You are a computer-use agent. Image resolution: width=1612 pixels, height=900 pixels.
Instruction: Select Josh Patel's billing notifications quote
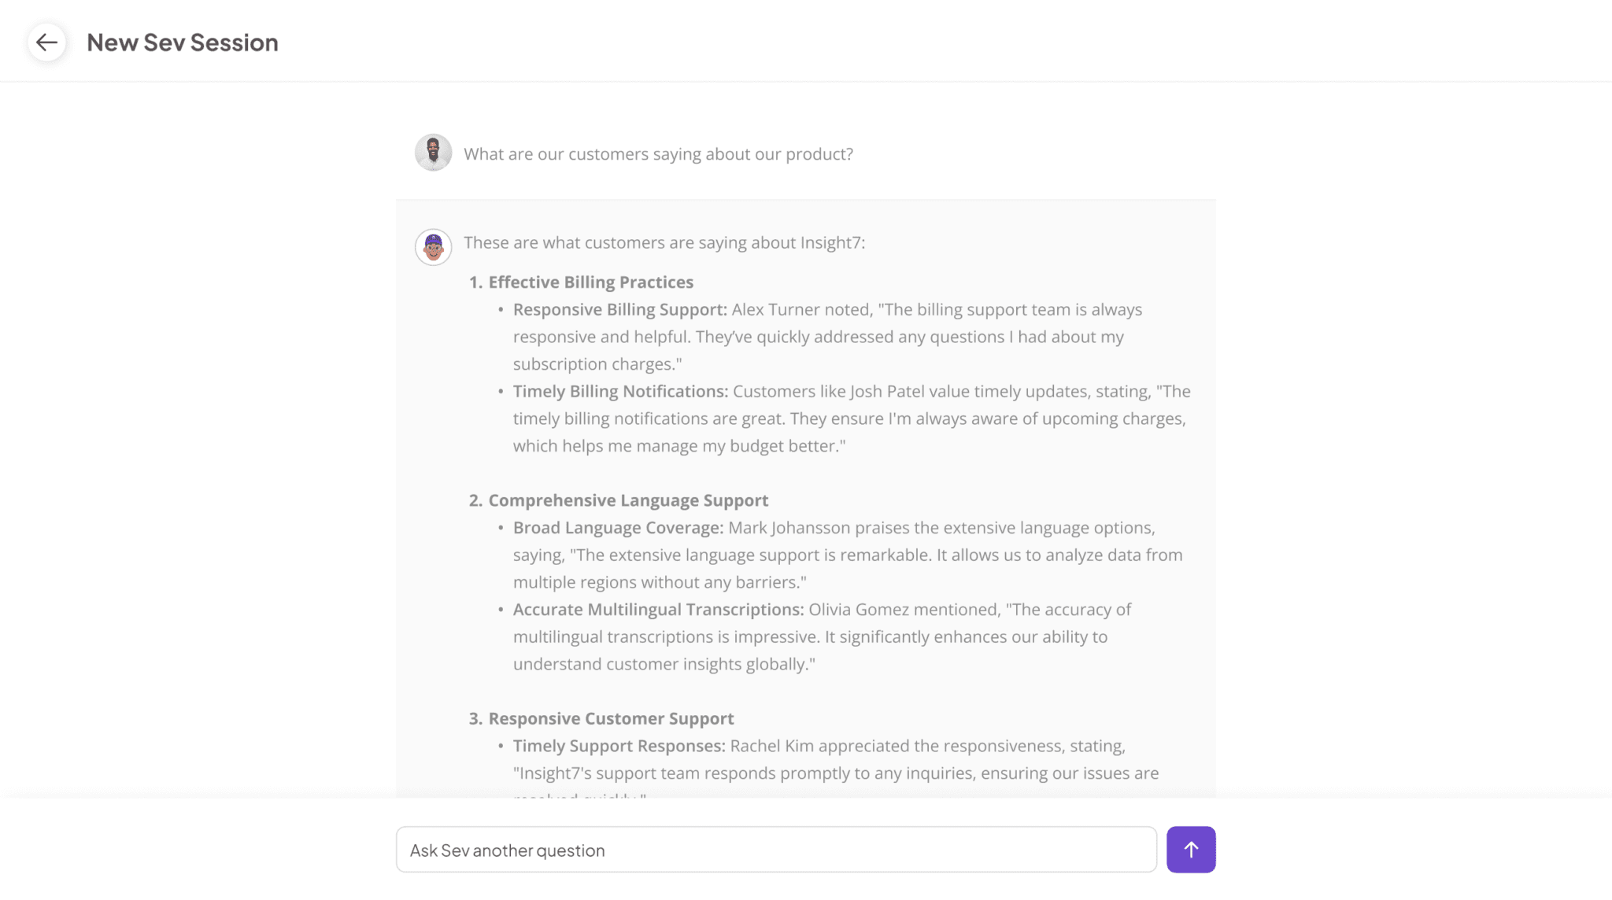pyautogui.click(x=849, y=418)
